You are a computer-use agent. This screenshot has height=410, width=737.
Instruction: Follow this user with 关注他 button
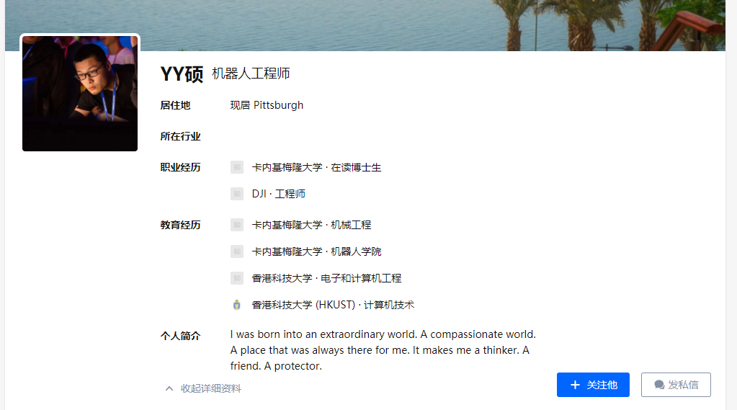coord(593,385)
